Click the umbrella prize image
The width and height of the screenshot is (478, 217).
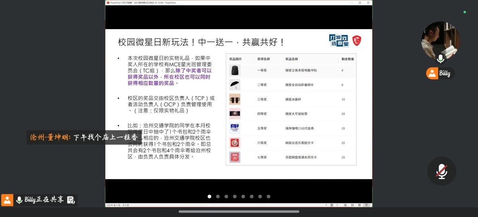coord(235,85)
